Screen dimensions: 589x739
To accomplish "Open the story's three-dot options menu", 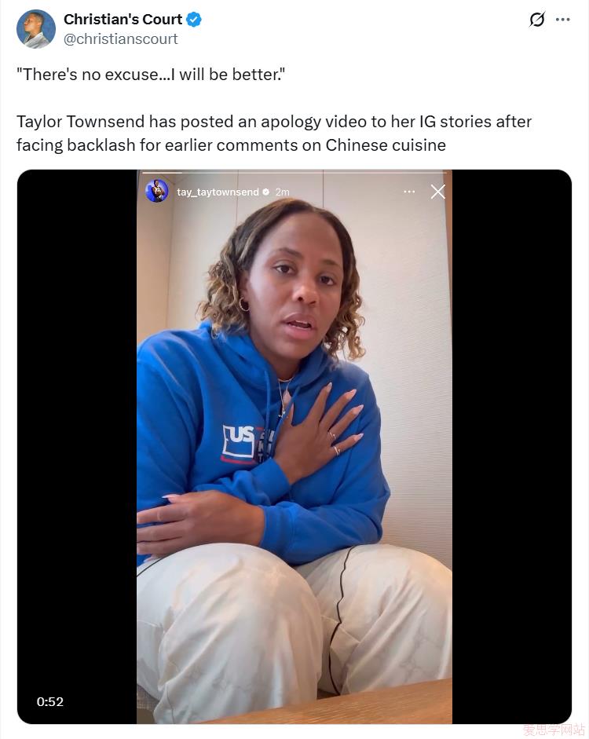I will pos(409,192).
